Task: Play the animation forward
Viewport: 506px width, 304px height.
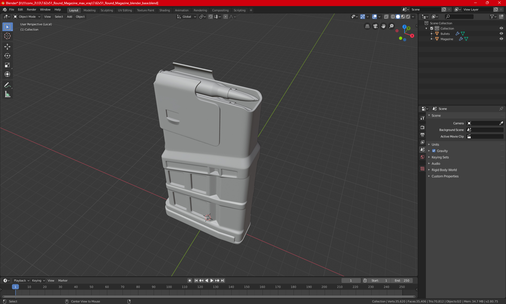Action: (x=212, y=281)
